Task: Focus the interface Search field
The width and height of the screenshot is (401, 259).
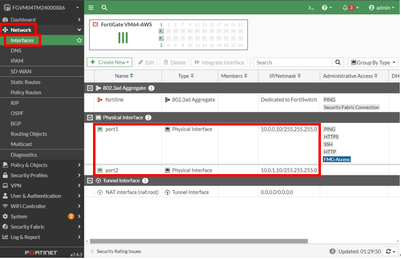Action: pos(293,63)
